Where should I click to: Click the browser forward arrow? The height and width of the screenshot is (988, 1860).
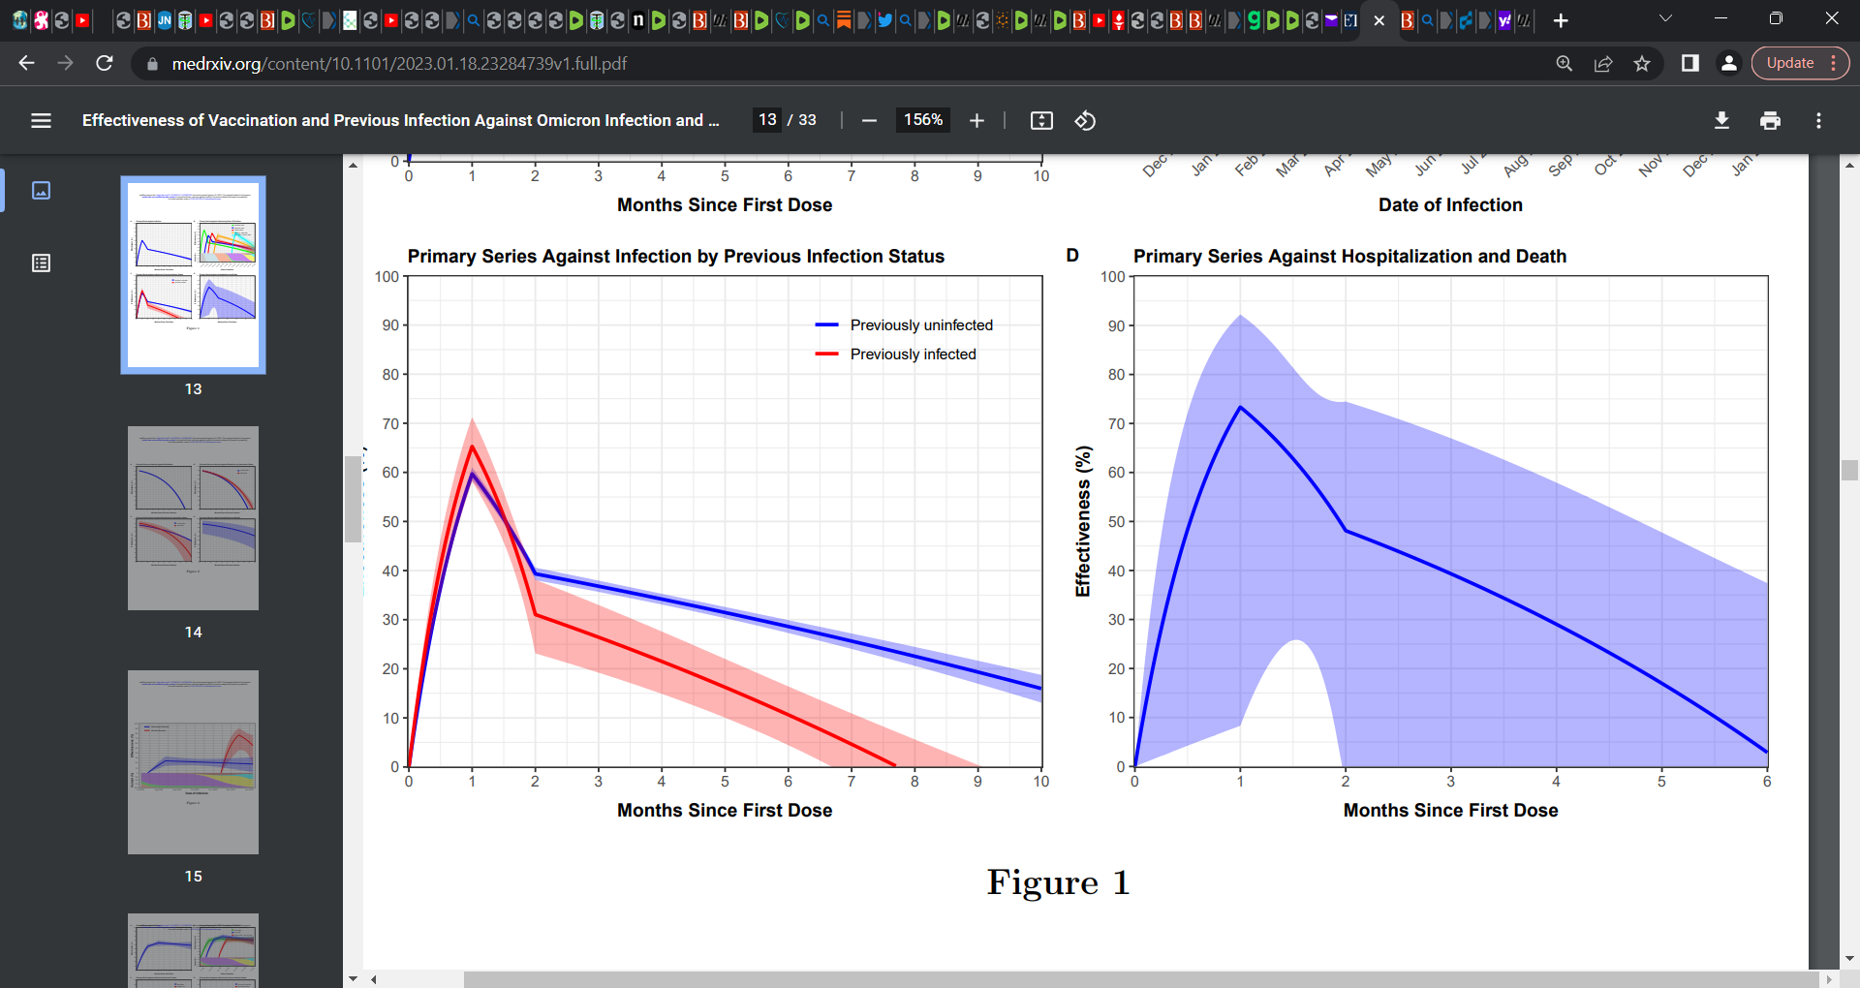[65, 63]
